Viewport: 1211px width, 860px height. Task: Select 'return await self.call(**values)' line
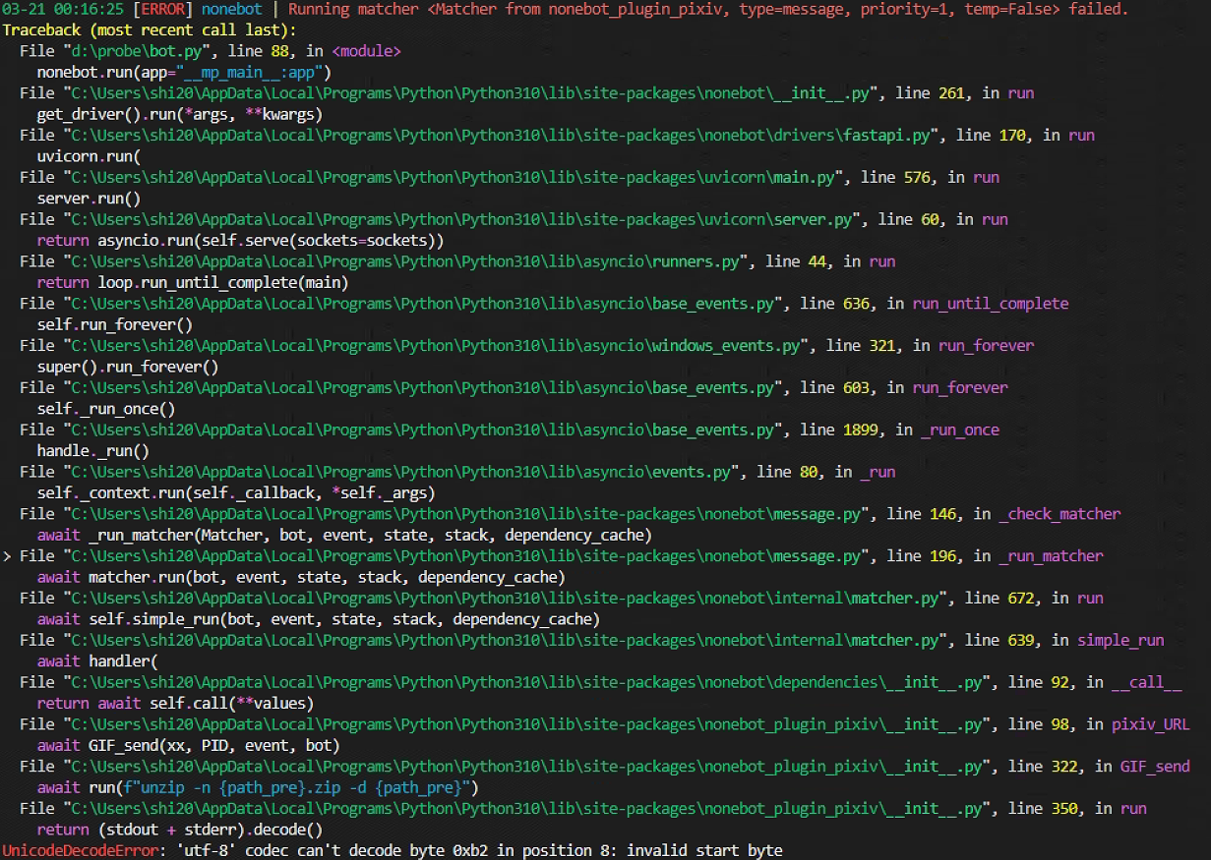click(175, 704)
